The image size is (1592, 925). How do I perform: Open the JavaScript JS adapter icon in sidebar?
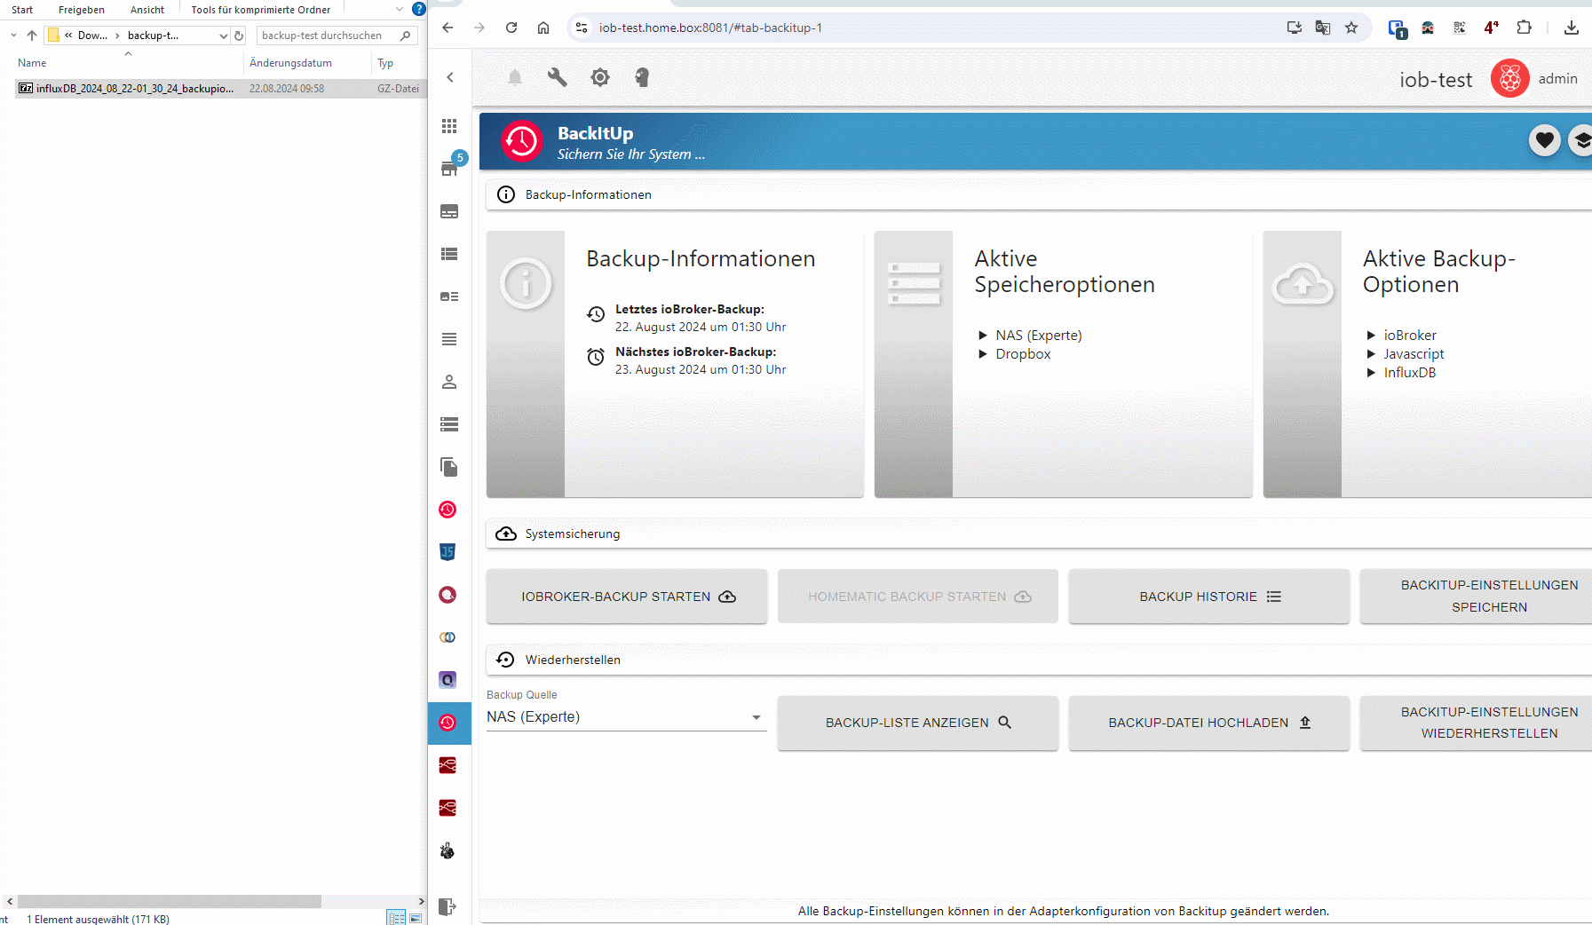pyautogui.click(x=448, y=552)
